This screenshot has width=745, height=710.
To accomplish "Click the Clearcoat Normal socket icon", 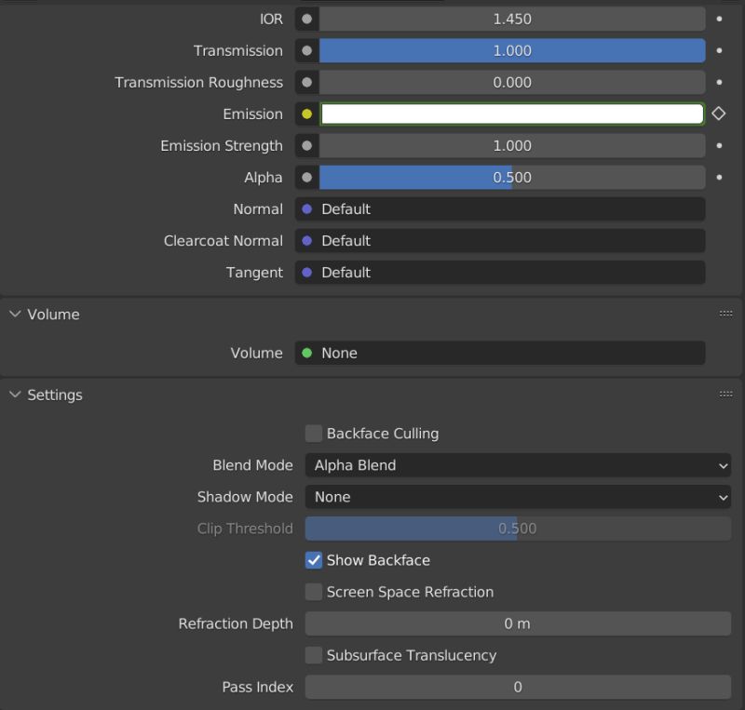I will pyautogui.click(x=306, y=241).
